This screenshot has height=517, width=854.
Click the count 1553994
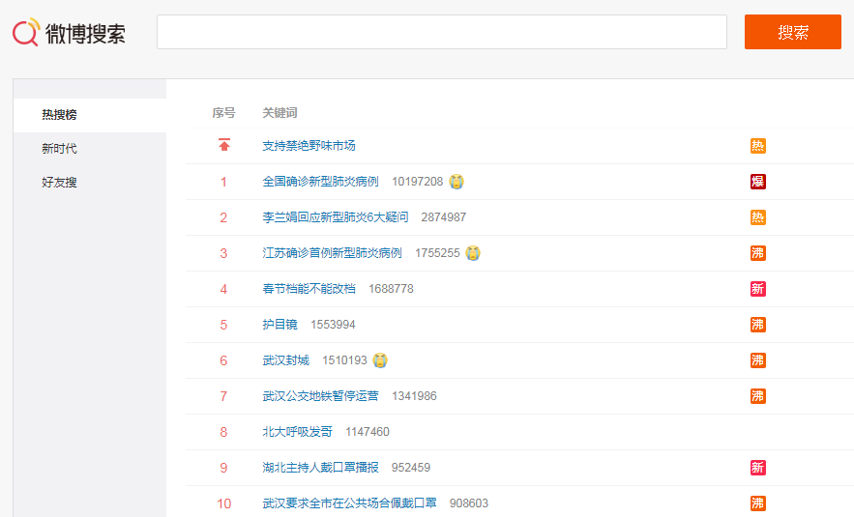click(333, 325)
